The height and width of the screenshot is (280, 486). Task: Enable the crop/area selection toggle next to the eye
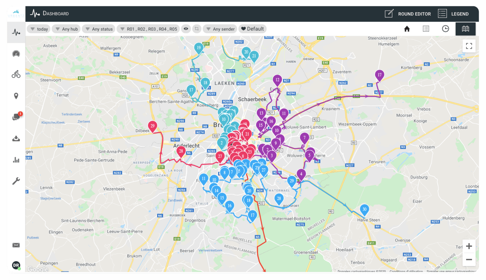tap(197, 29)
